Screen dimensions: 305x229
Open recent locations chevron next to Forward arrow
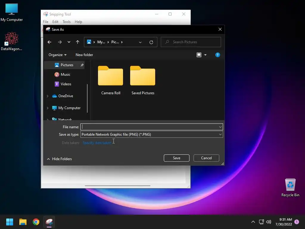[x=69, y=42]
